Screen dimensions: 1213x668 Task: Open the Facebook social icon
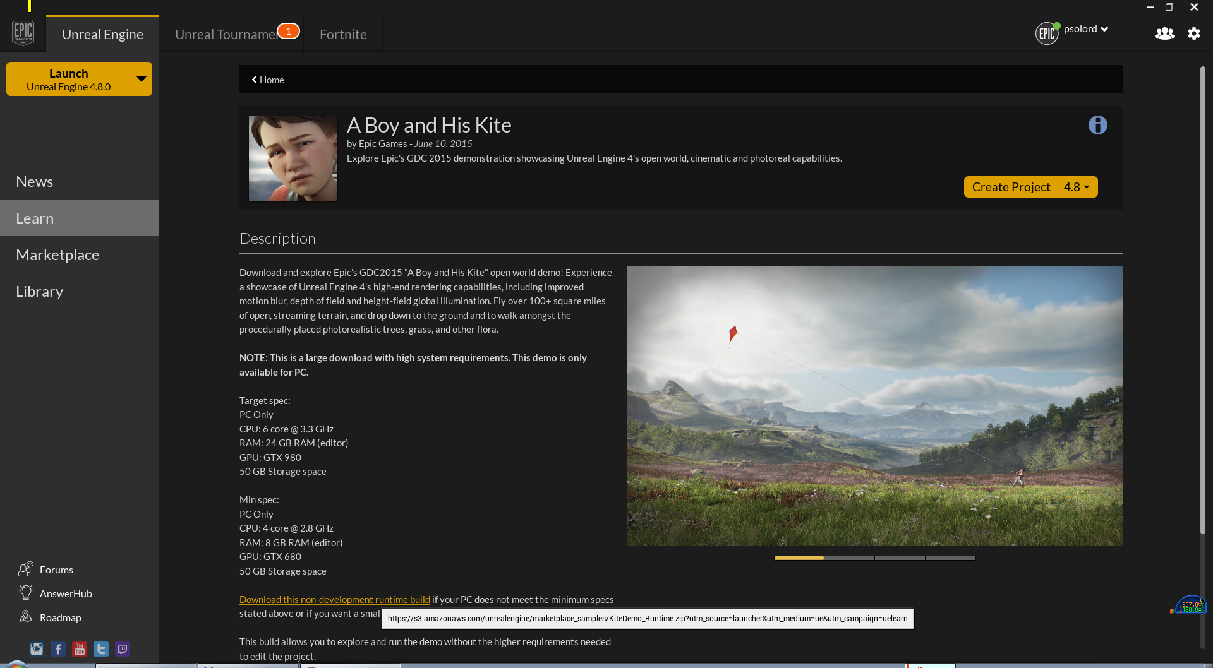58,648
